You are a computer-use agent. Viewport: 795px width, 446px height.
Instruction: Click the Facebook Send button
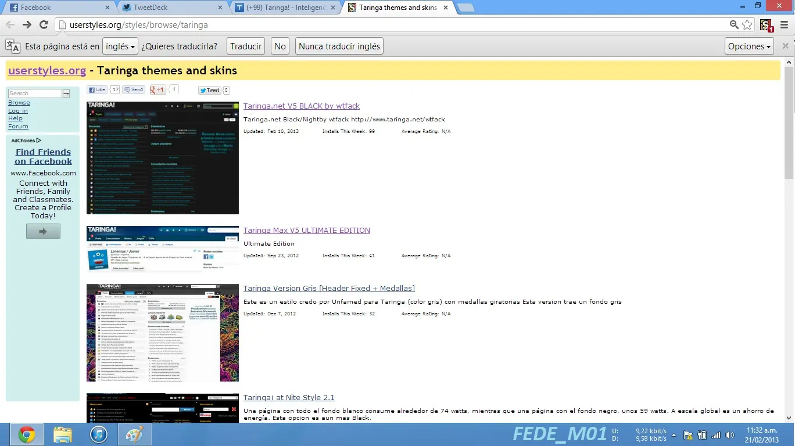133,90
